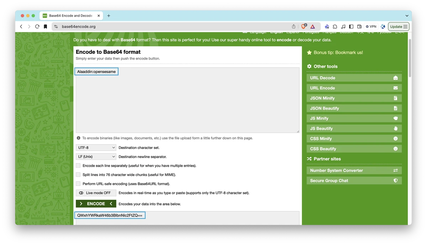Open the CSS Minify tool

354,139
